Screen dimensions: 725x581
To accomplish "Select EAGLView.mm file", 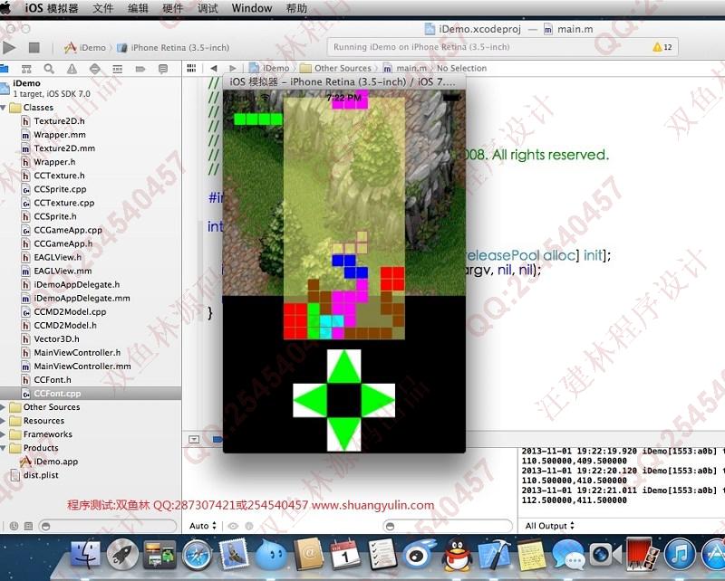I will tap(63, 271).
